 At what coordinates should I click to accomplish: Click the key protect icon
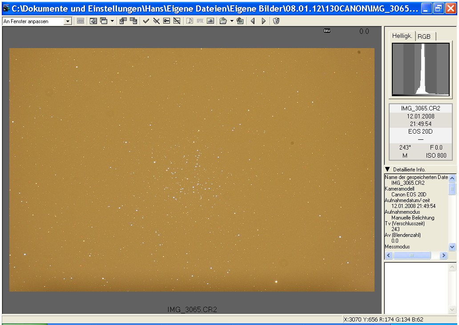(166, 21)
